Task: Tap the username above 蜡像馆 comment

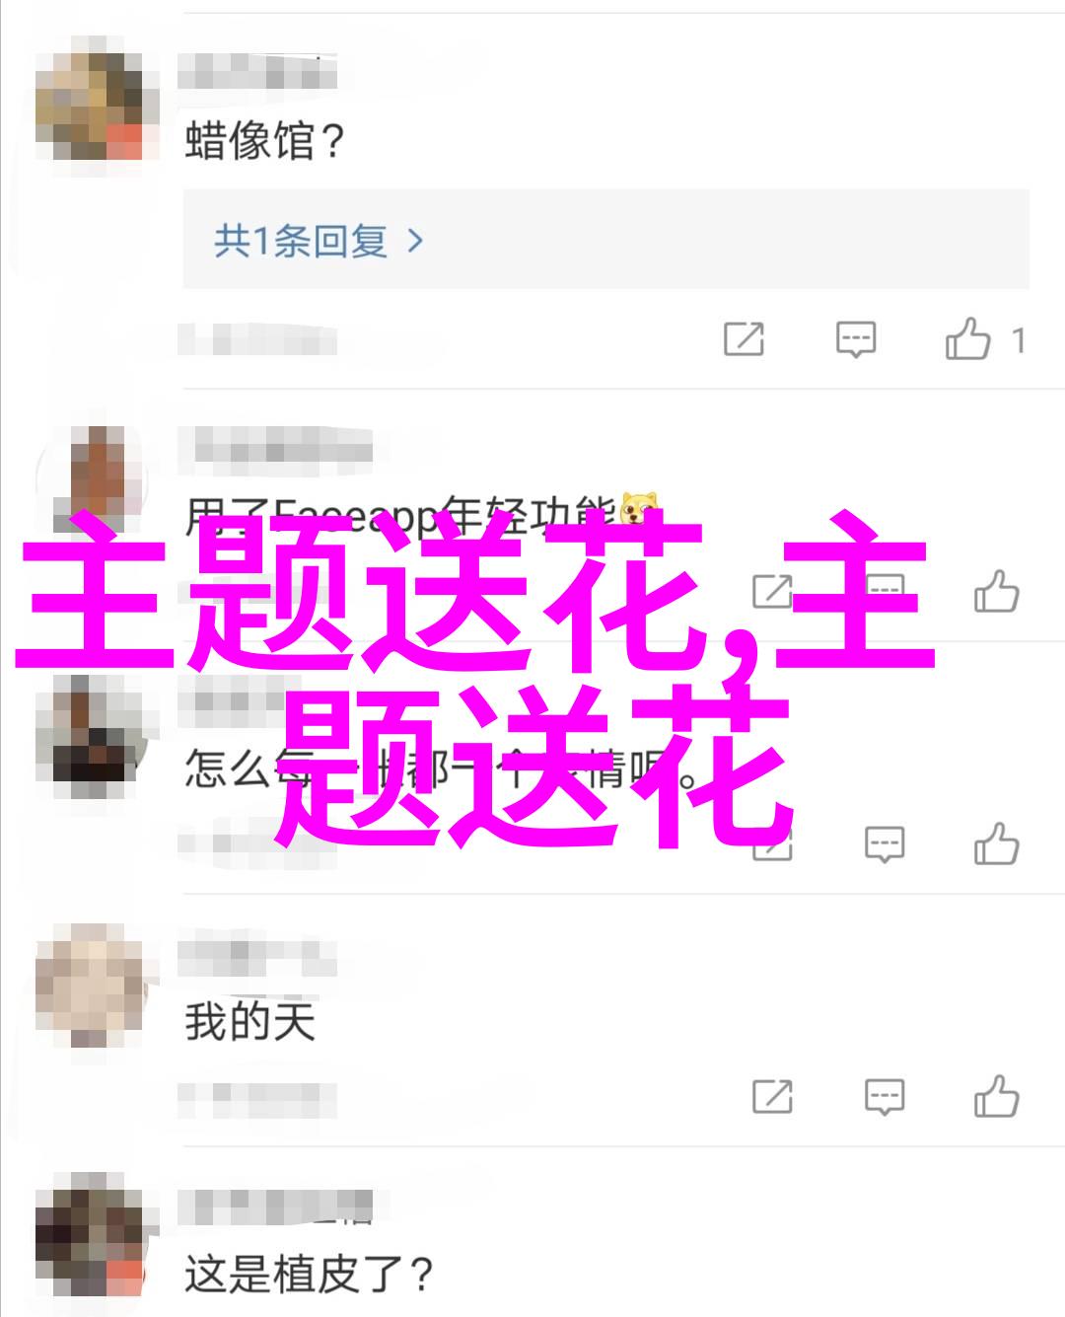Action: coord(256,72)
